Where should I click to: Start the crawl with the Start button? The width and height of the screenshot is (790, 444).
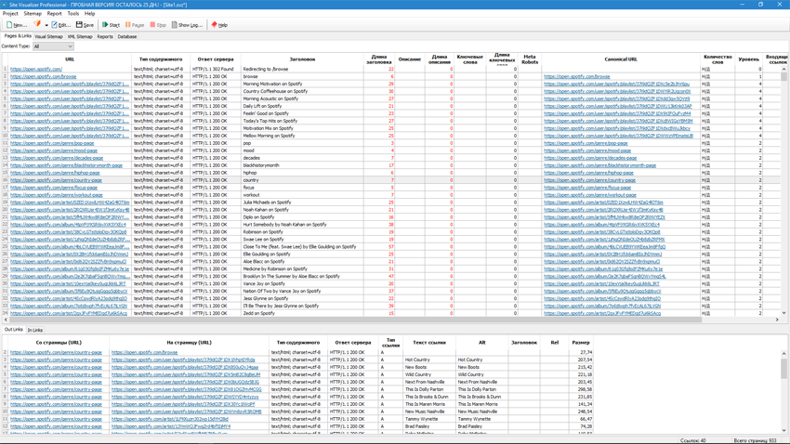(111, 25)
